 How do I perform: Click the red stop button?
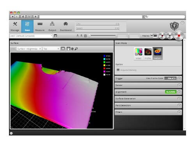point(179,35)
